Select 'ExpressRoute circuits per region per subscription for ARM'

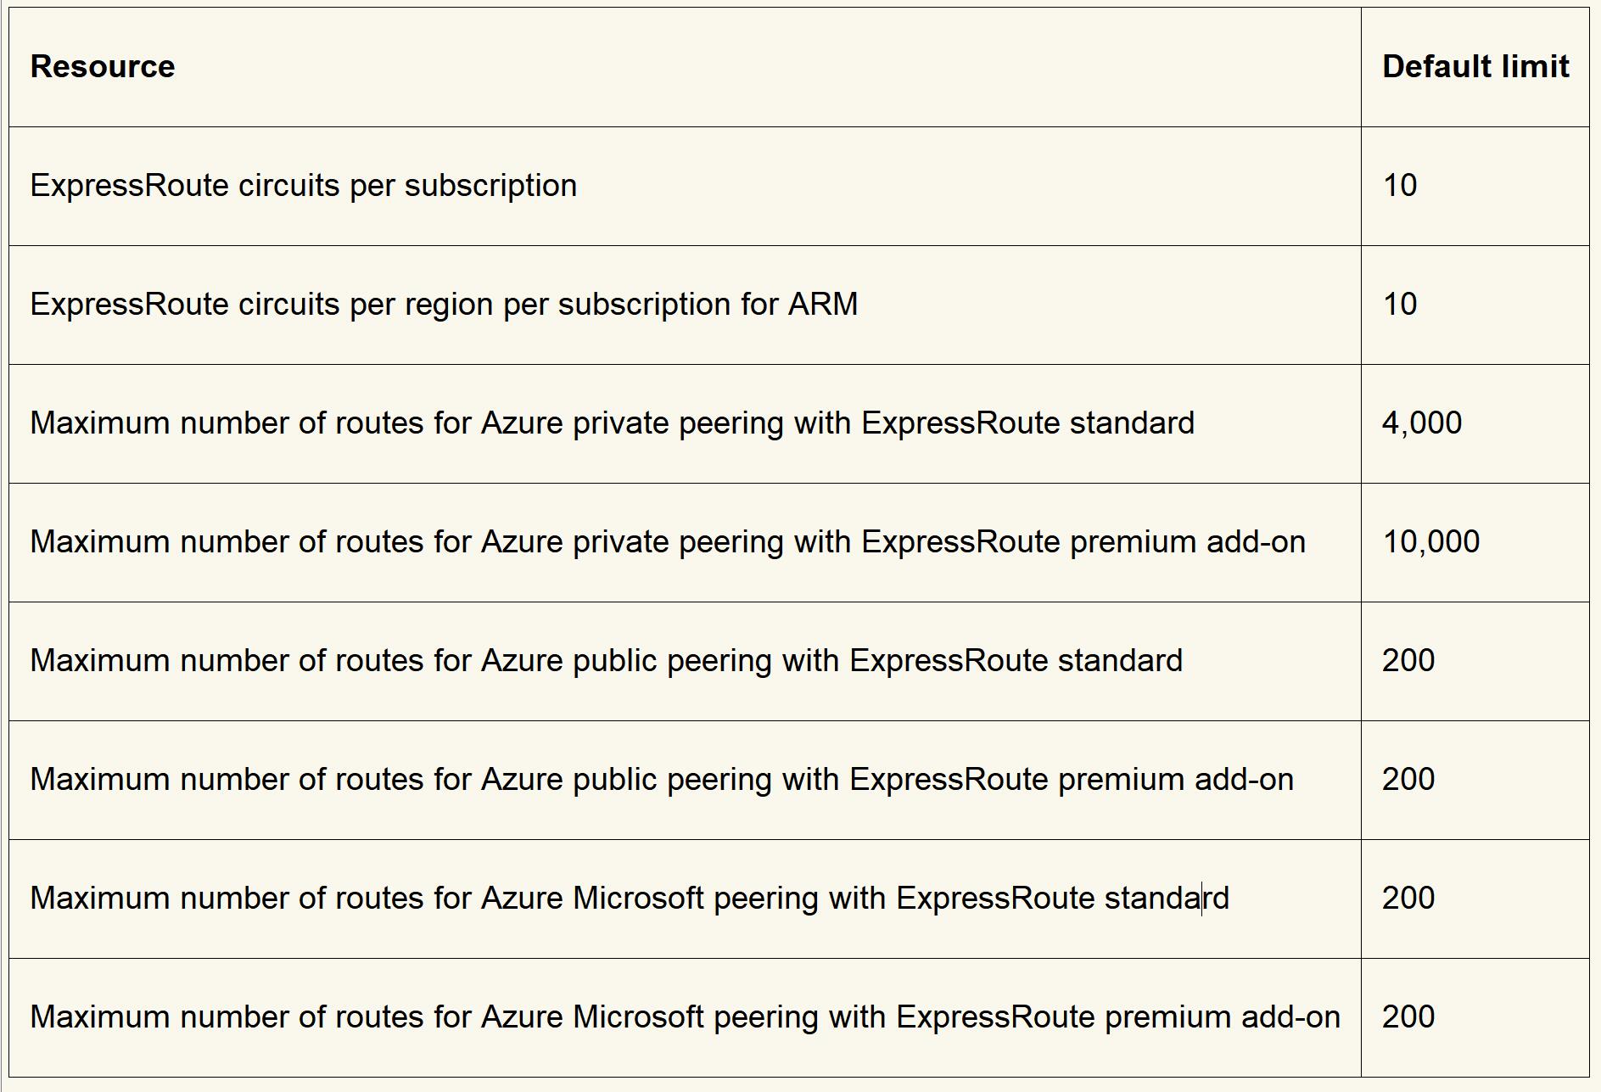(x=444, y=305)
